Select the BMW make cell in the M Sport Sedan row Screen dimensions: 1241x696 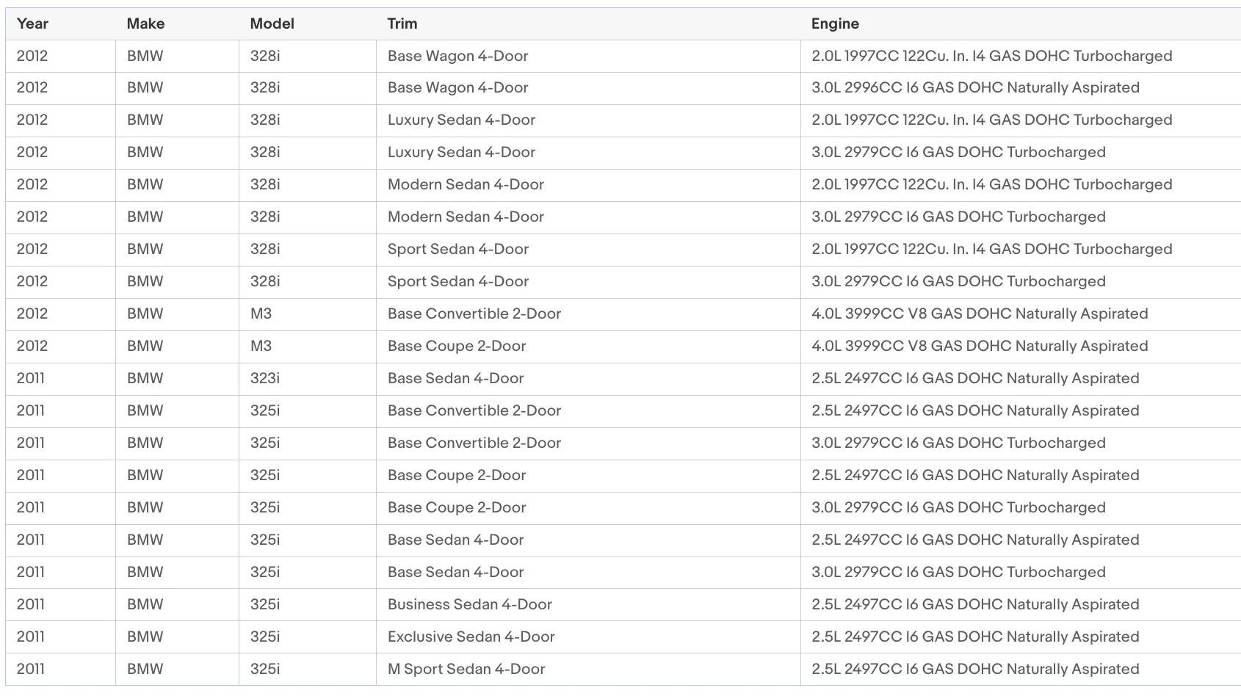click(x=177, y=670)
